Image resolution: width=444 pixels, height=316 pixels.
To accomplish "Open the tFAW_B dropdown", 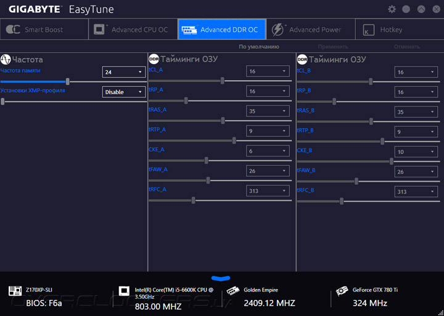I will [416, 172].
